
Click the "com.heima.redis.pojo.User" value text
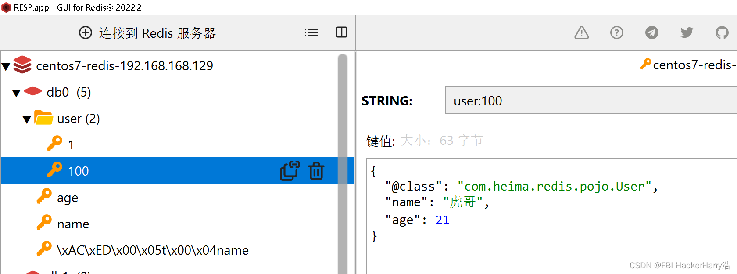[554, 187]
